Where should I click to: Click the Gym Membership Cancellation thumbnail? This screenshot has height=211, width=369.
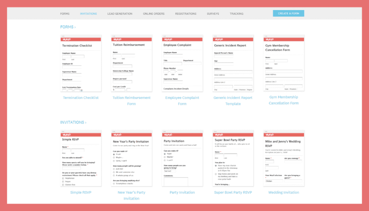[284, 63]
